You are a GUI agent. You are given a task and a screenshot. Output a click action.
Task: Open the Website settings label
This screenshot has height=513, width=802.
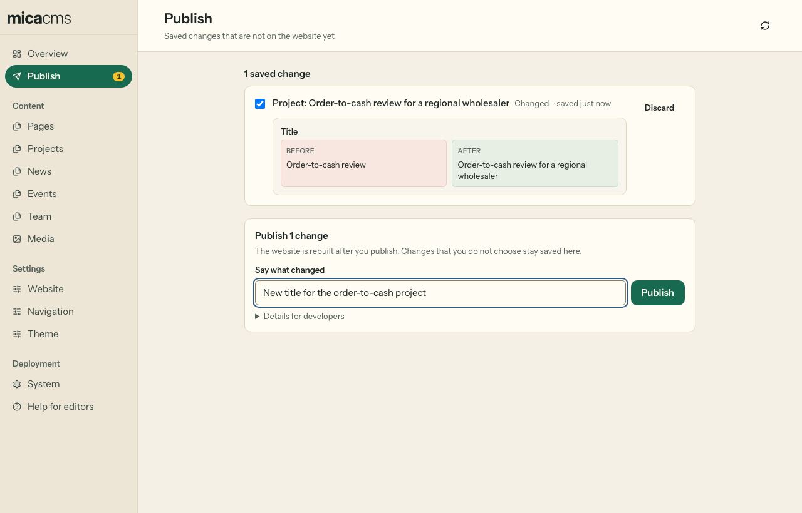pos(46,289)
